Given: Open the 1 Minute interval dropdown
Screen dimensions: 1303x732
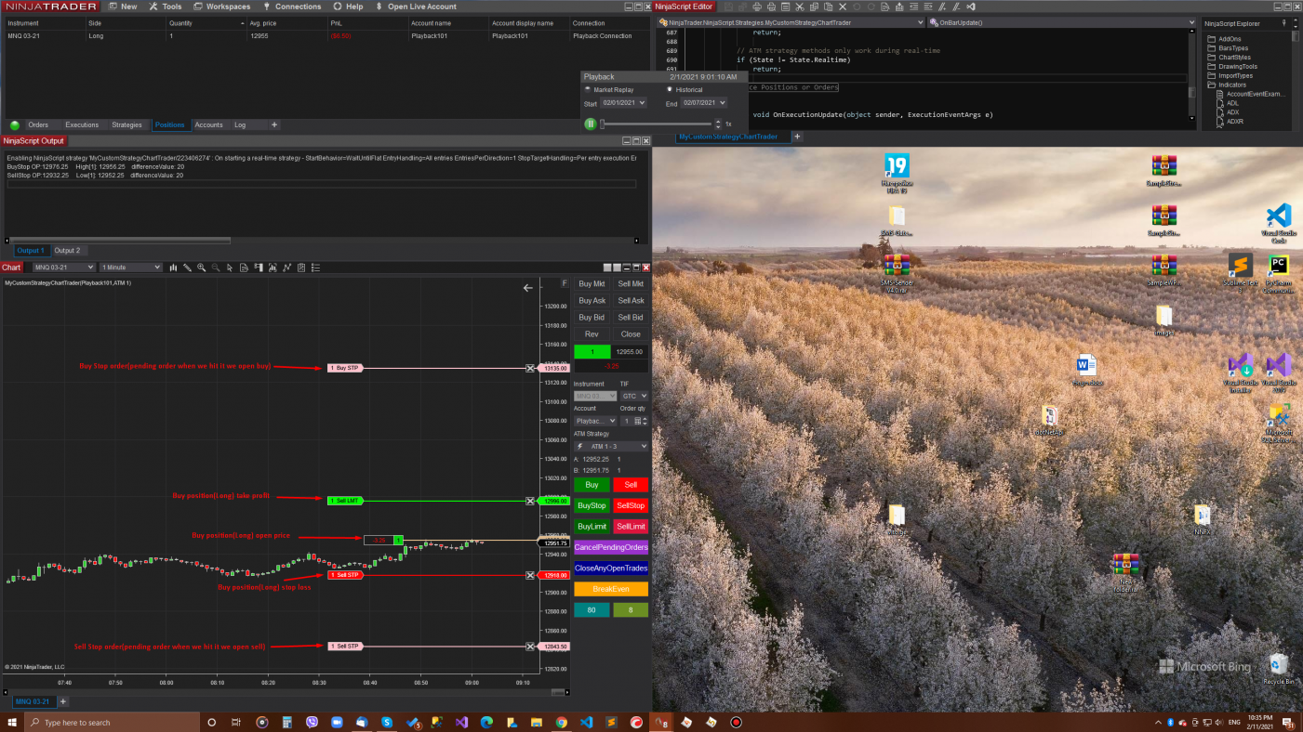Looking at the screenshot, I should 131,268.
